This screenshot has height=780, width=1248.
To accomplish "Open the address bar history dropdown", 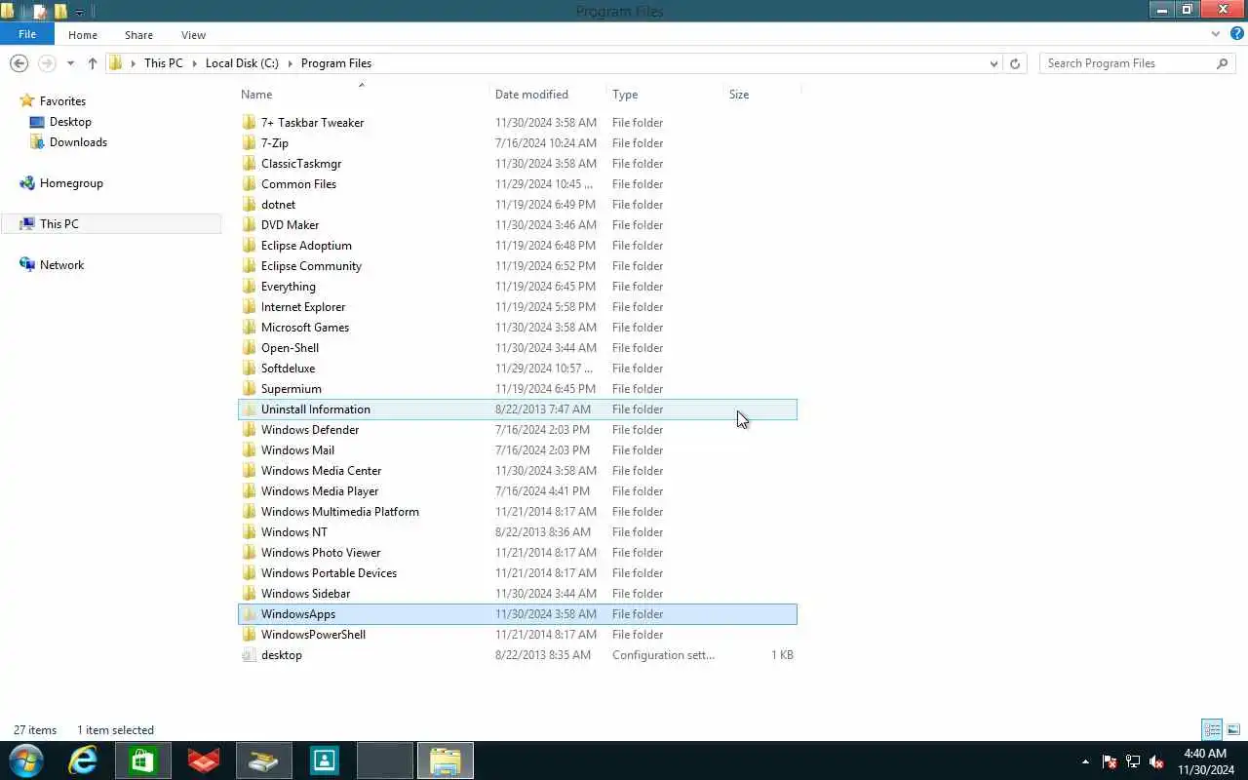I will 994,63.
